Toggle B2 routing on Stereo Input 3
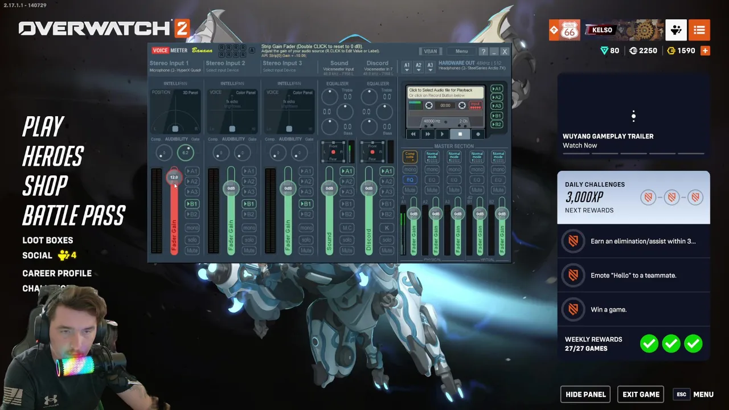Viewport: 729px width, 410px height. [x=306, y=215]
